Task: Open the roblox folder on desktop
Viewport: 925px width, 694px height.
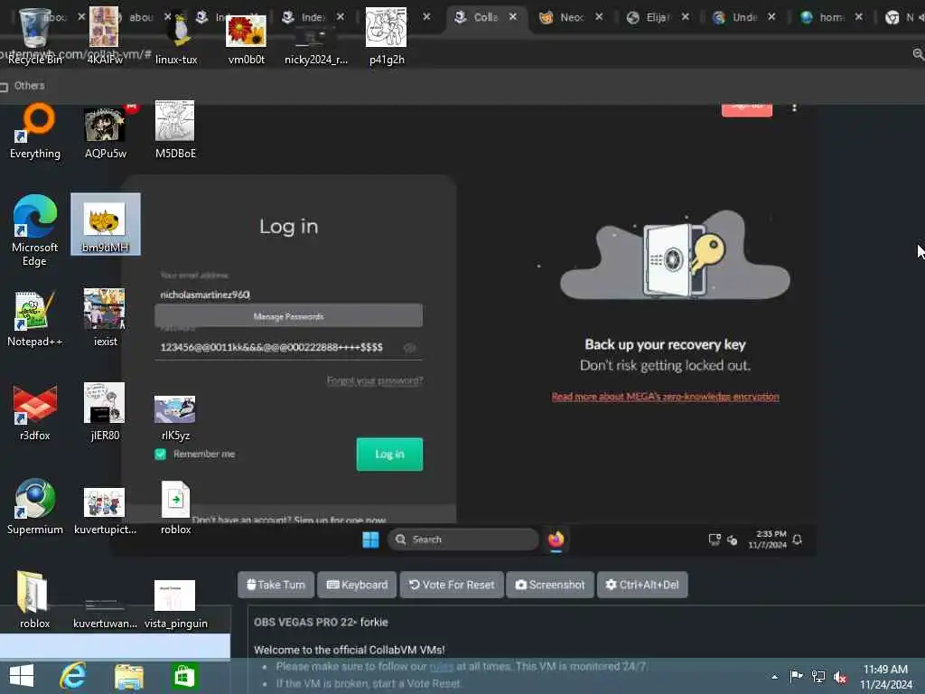Action: 34,600
